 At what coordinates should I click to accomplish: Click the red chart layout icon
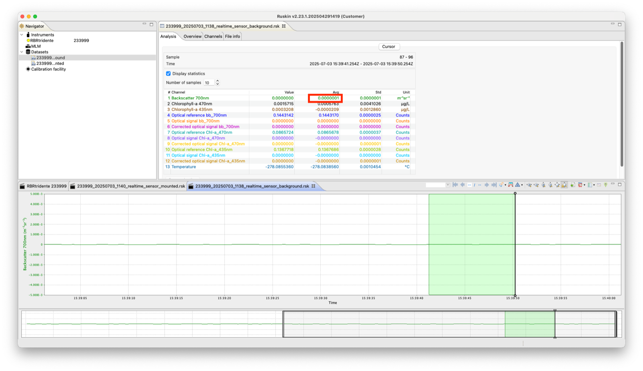point(580,184)
